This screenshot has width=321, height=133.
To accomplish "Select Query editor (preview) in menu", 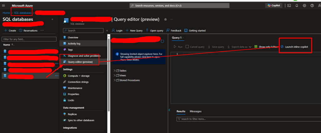I will 80,62.
